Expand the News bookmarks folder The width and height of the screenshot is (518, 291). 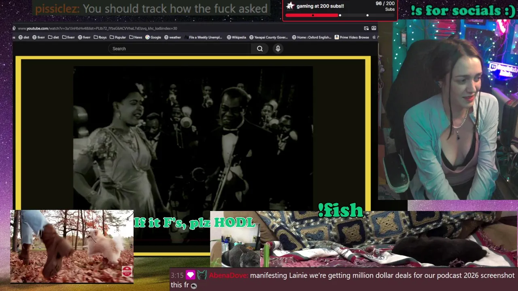[136, 37]
